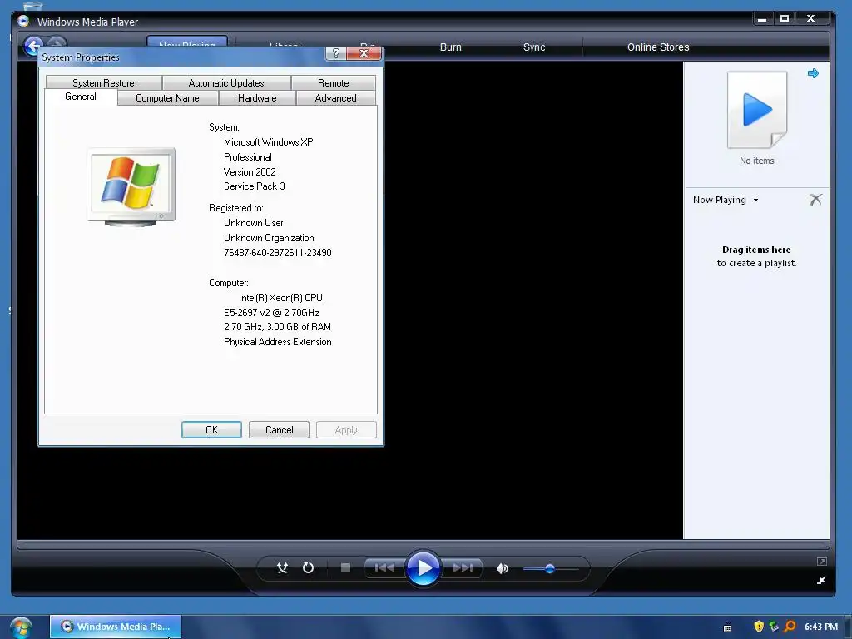Click the volume slider knob
Viewport: 852px width, 639px height.
(x=550, y=568)
